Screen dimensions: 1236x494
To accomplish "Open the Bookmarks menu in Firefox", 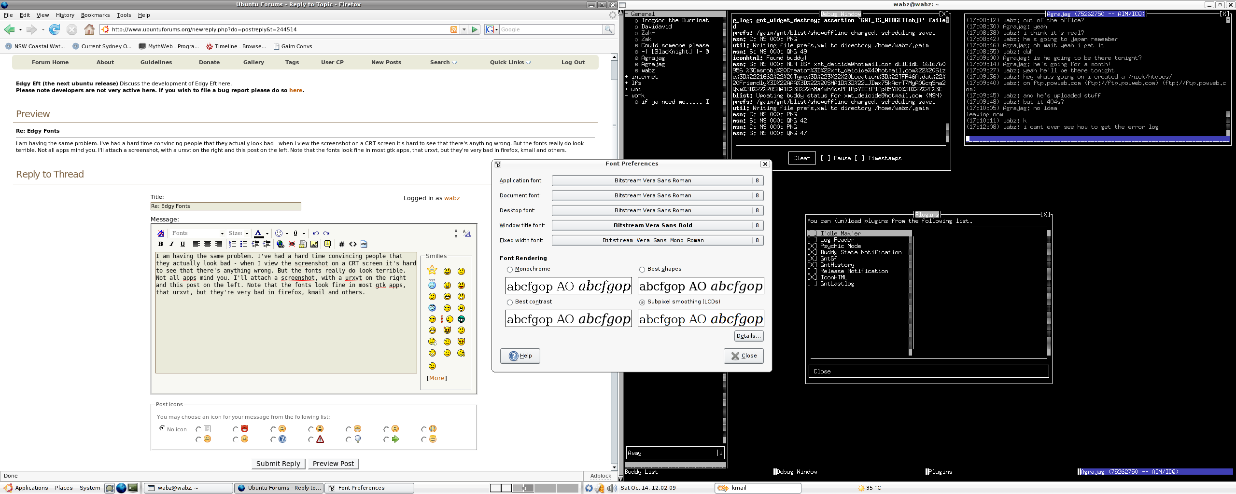I will pos(95,15).
